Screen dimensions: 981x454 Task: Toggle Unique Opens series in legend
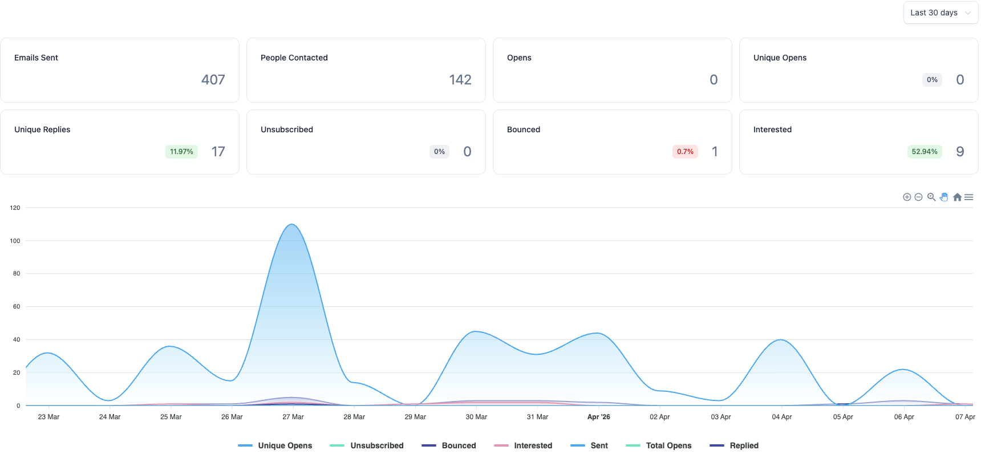click(275, 445)
